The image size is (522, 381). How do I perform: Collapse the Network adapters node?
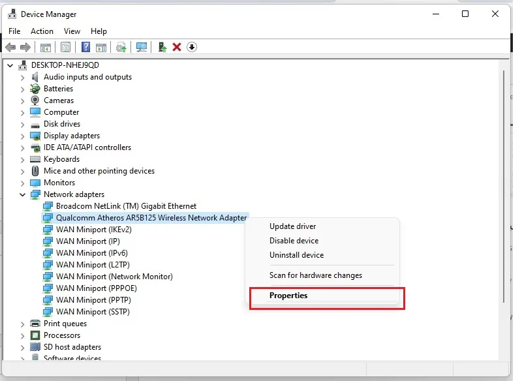coord(22,194)
